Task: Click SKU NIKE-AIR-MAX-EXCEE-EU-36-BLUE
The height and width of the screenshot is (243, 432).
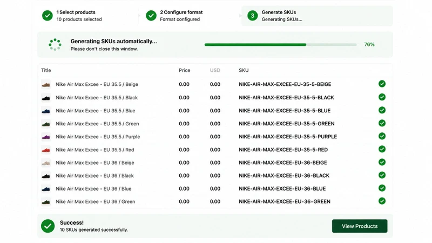Action: pos(282,188)
